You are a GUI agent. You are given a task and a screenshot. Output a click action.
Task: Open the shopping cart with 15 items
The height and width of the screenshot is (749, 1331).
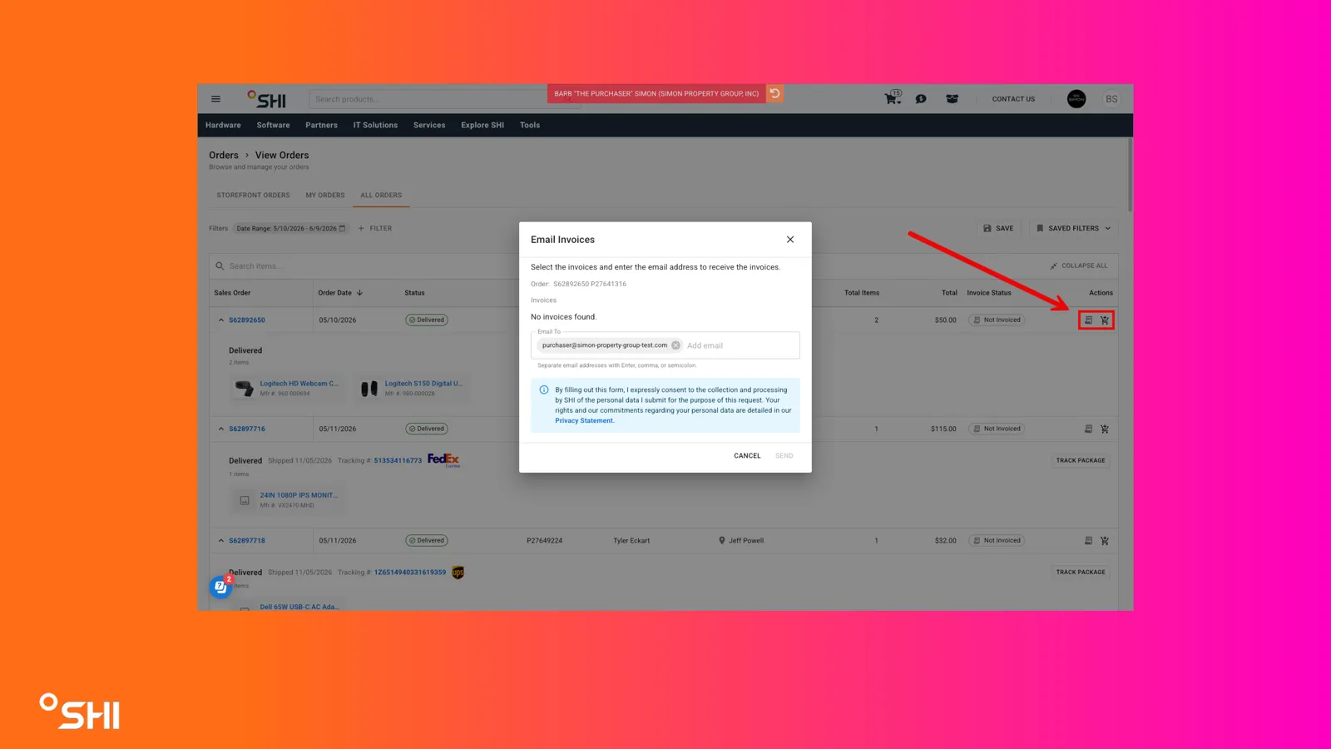(x=892, y=98)
